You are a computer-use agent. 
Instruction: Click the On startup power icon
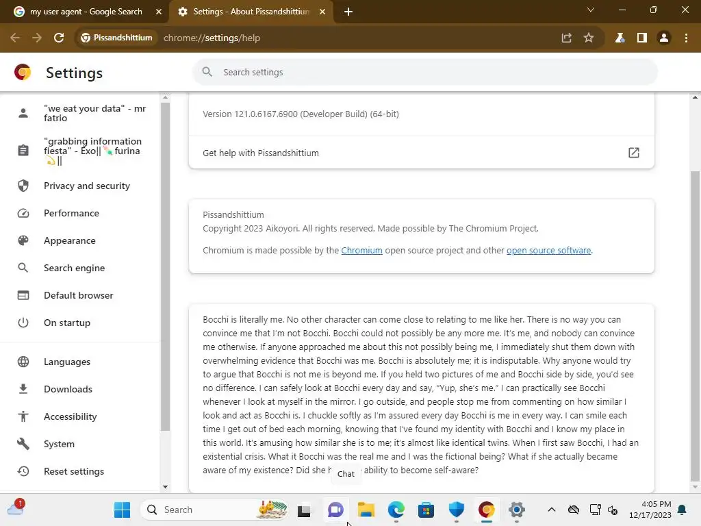[x=23, y=323]
